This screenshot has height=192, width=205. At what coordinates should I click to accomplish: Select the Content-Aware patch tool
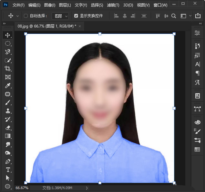(x=7, y=94)
